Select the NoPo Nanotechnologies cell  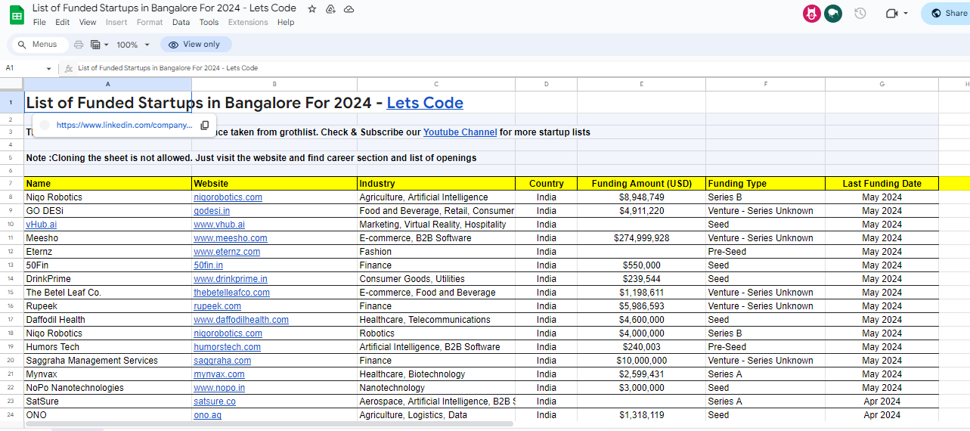click(107, 388)
